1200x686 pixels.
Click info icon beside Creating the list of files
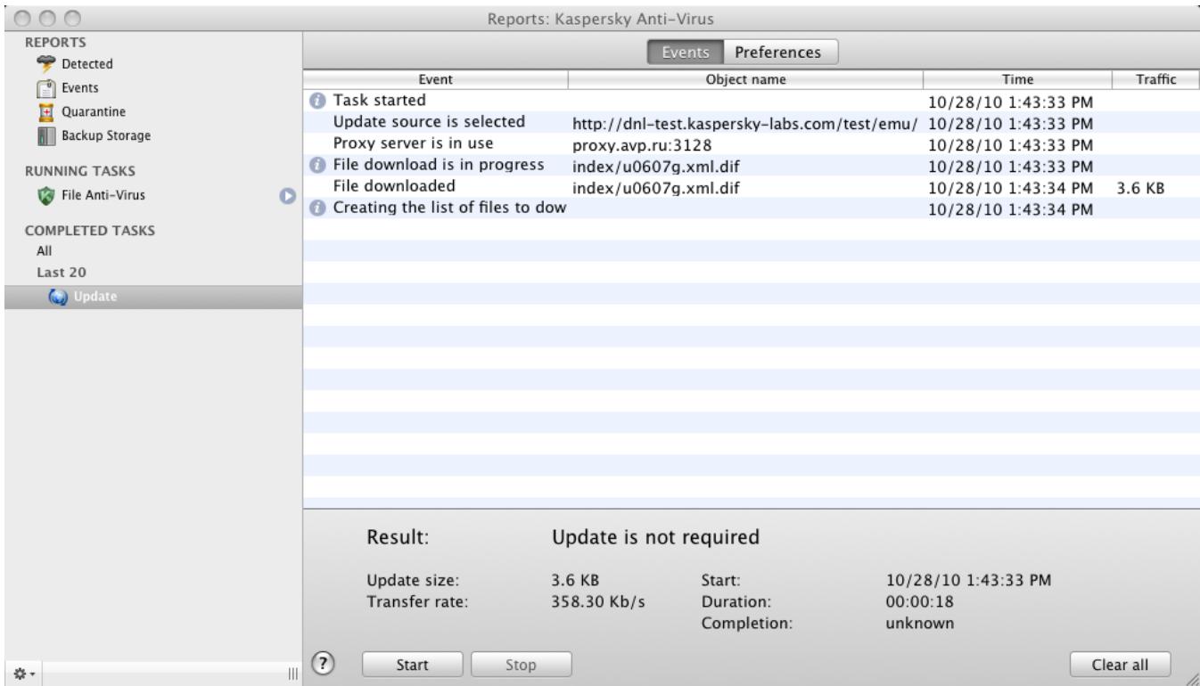(x=316, y=208)
